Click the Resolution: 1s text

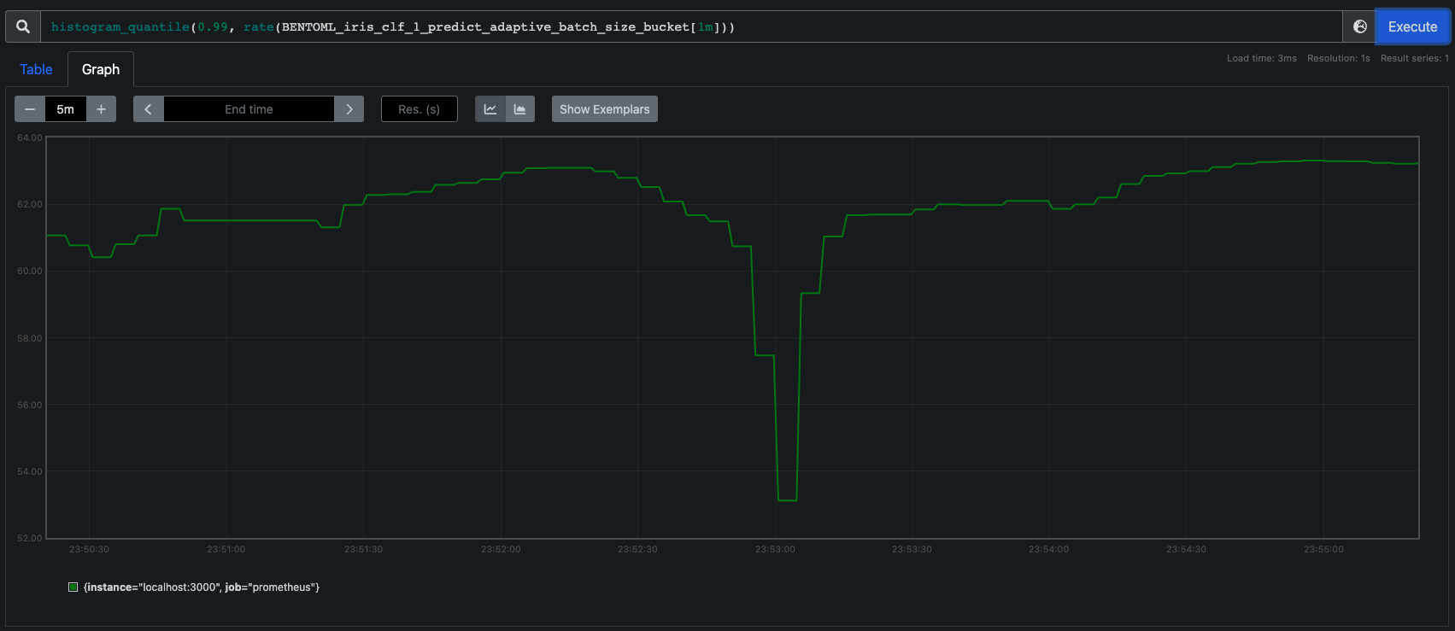[1339, 58]
